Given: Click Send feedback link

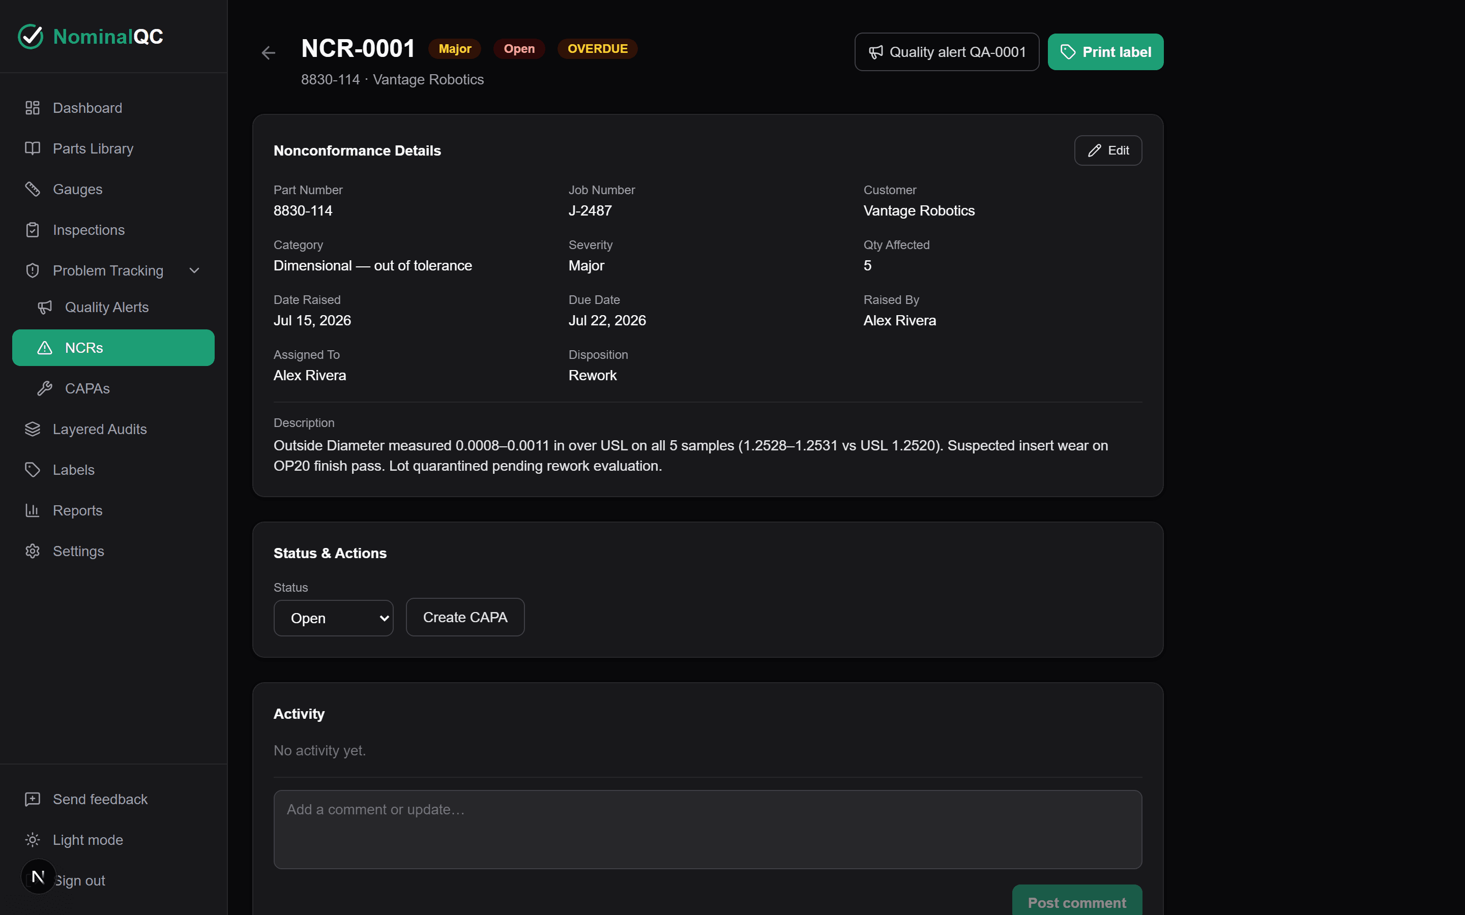Looking at the screenshot, I should coord(113,800).
